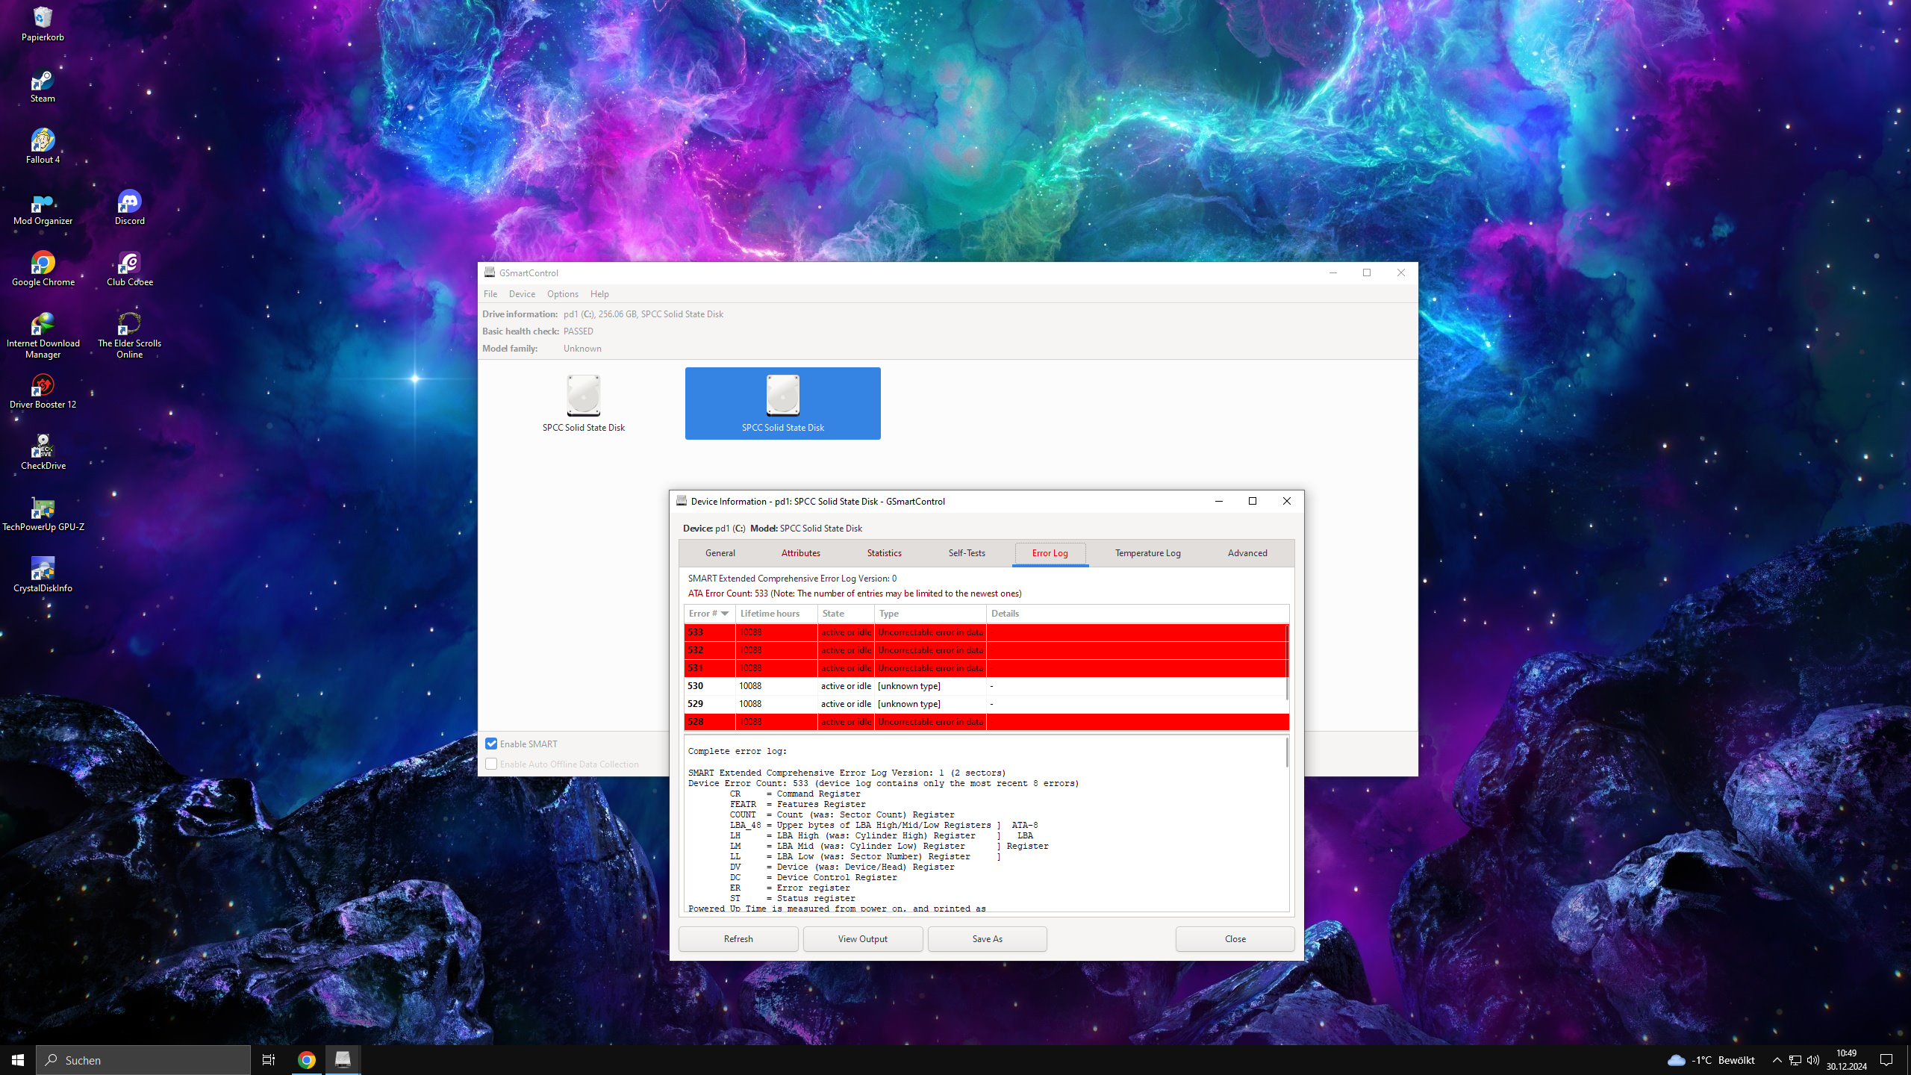Open the Device menu

(522, 294)
